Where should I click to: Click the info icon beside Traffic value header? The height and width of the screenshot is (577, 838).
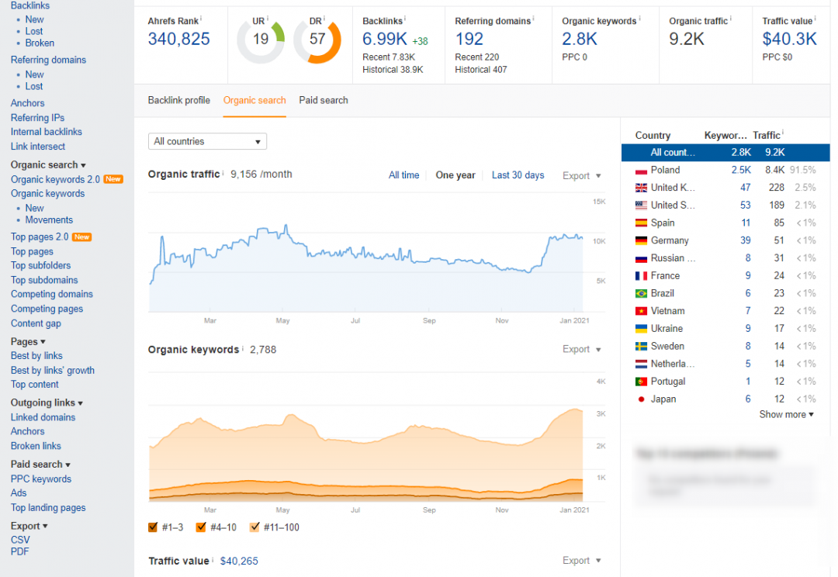(815, 19)
